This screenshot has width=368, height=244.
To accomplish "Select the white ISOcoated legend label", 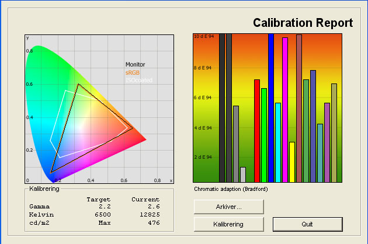I will tap(139, 80).
